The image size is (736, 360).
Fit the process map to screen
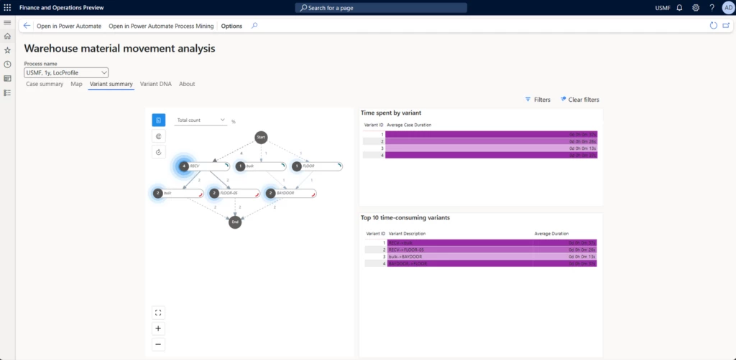(x=158, y=313)
